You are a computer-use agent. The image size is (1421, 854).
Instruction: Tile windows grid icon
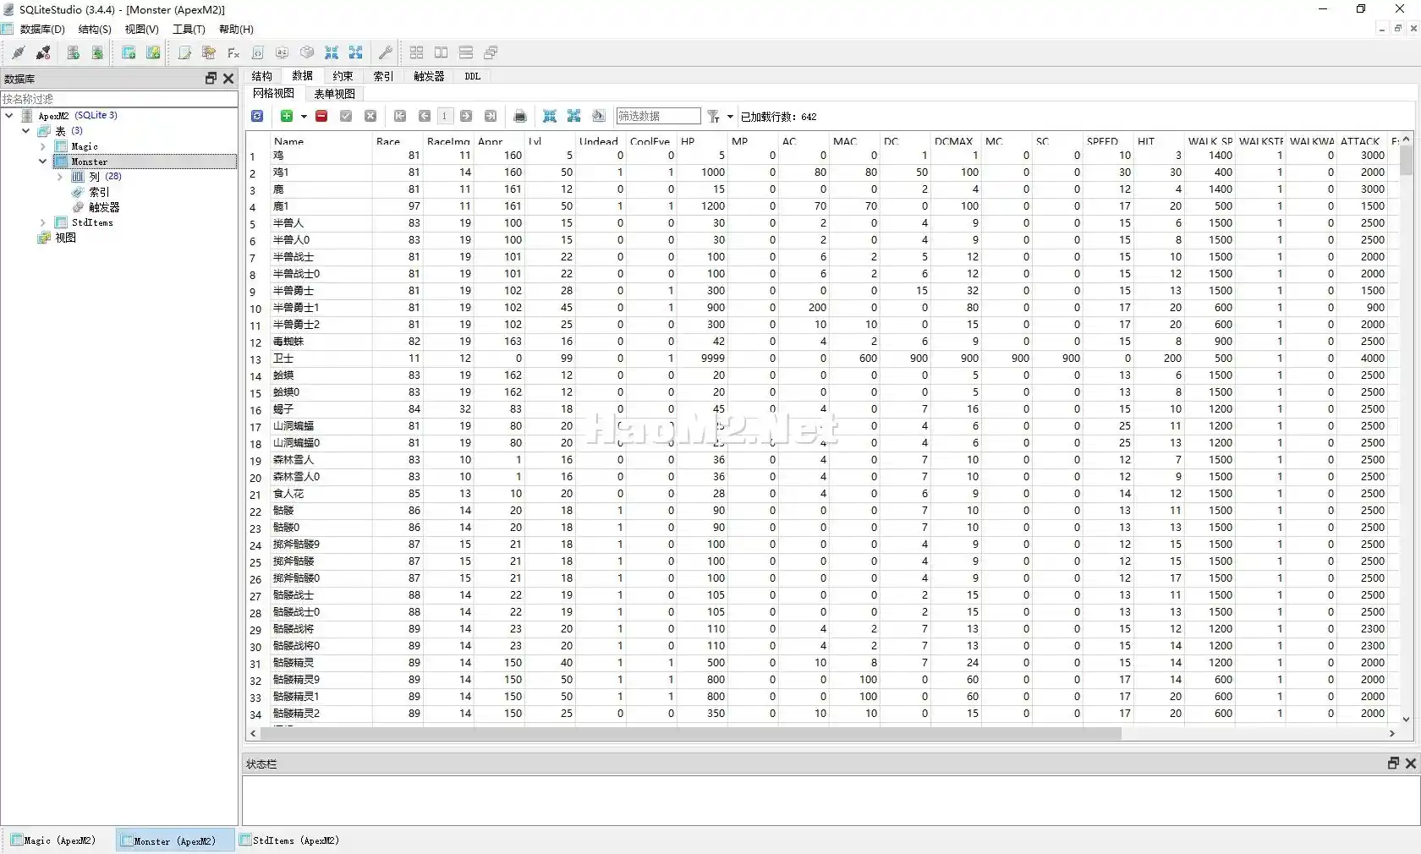(x=416, y=52)
